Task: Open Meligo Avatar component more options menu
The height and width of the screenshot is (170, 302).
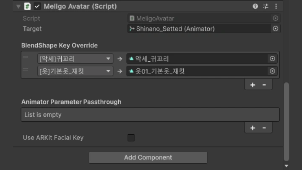Action: (276, 6)
